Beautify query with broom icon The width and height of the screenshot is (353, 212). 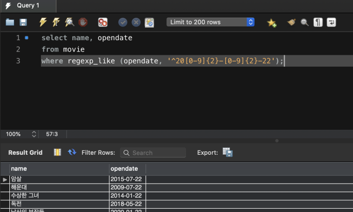tap(291, 22)
